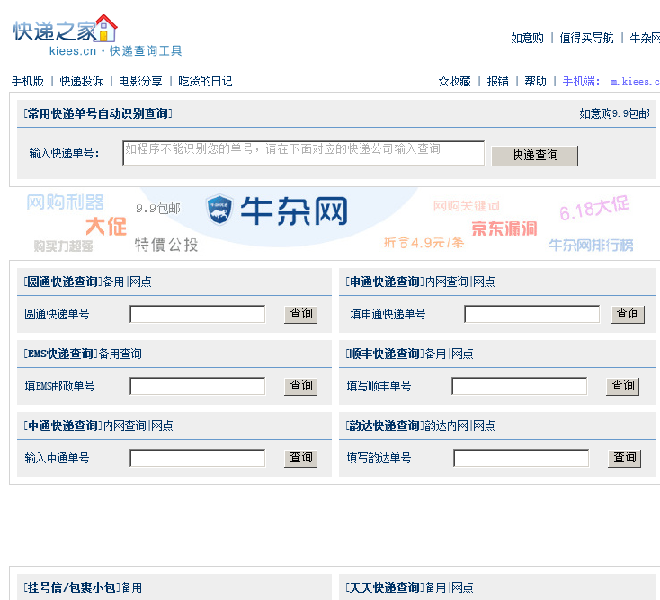Open 天天快递 网点 link
660x600 pixels.
tap(462, 587)
